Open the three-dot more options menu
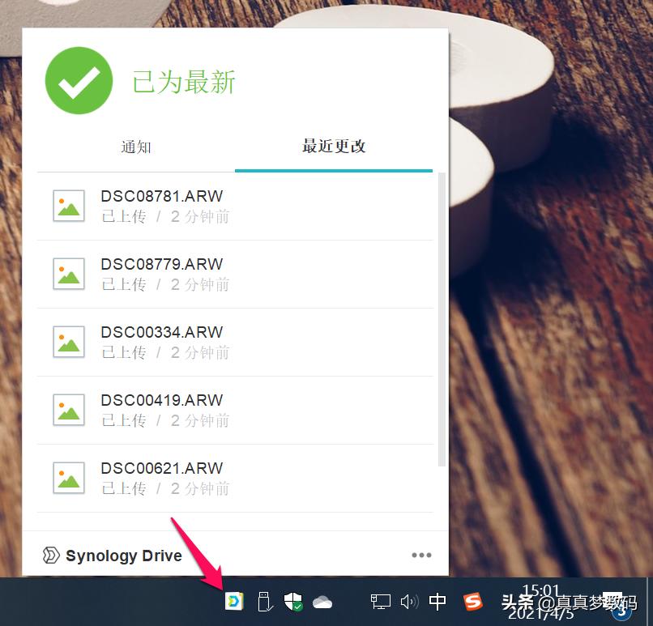 point(420,555)
